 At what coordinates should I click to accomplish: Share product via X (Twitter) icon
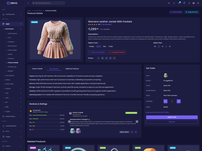(x=106, y=58)
